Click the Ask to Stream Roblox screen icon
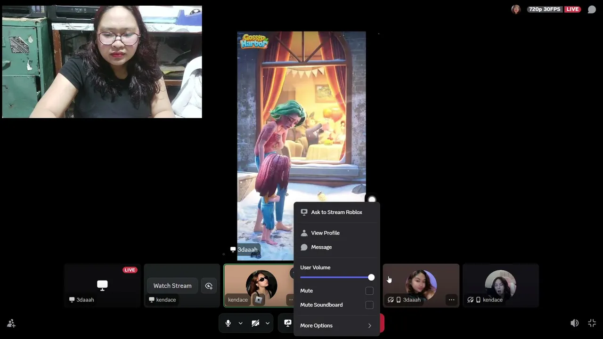The image size is (603, 339). pos(304,212)
